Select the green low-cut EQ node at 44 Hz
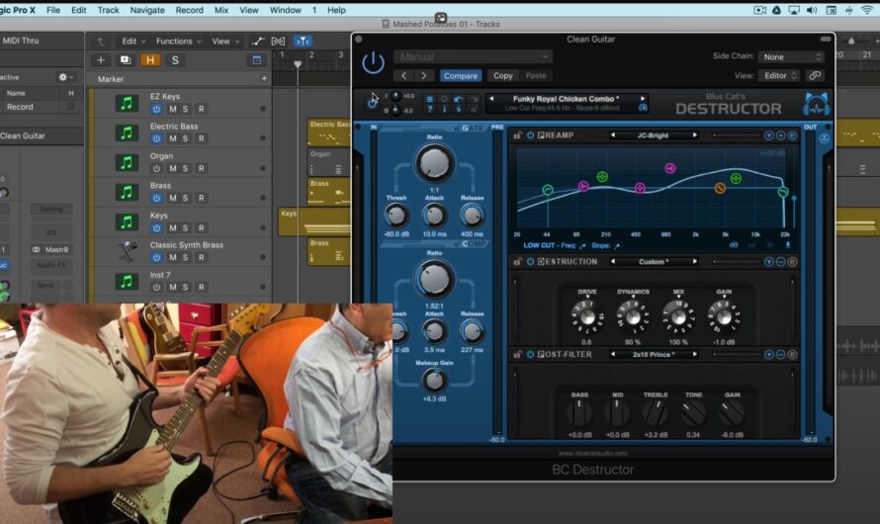880x524 pixels. coord(548,190)
